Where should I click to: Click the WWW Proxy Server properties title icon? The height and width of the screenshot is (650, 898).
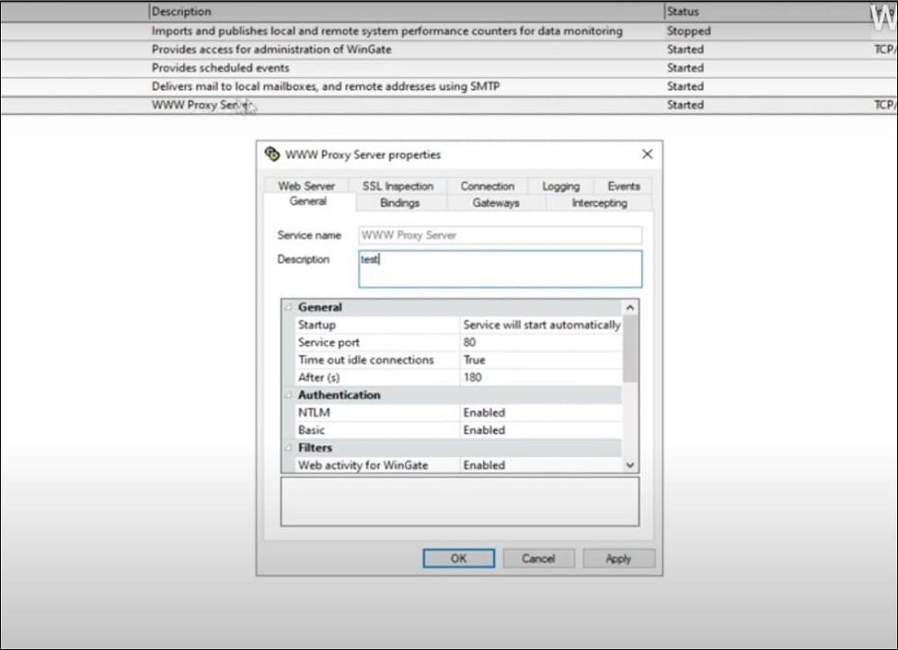click(272, 154)
